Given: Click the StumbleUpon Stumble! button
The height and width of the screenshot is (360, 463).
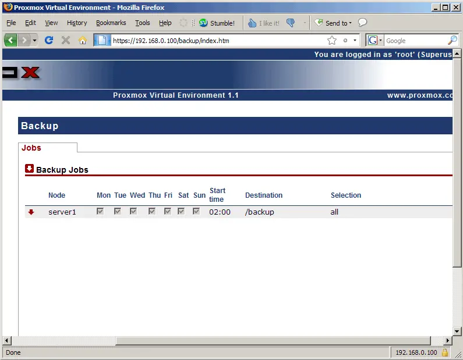Looking at the screenshot, I should click(x=217, y=23).
